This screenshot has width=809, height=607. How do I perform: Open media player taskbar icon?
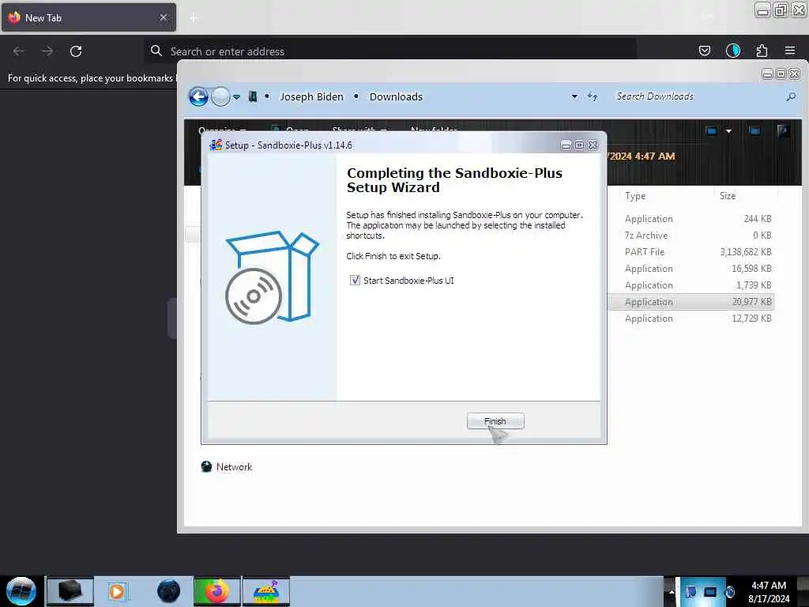click(117, 591)
